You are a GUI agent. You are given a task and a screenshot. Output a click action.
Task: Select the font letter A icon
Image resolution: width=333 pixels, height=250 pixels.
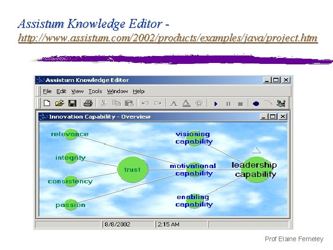tap(174, 104)
